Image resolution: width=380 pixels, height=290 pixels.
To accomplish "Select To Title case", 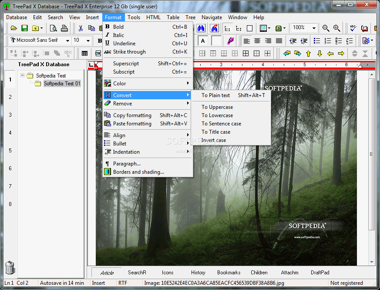I will coord(231,132).
